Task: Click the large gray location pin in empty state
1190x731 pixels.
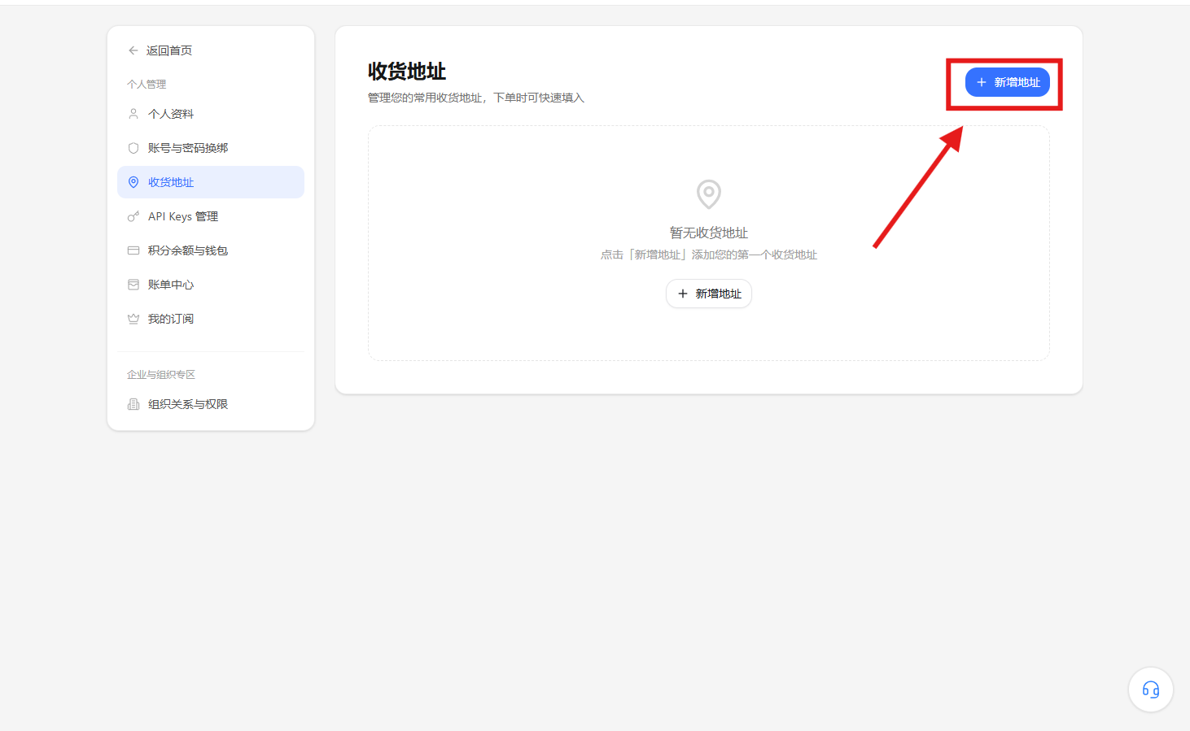Action: coord(709,194)
